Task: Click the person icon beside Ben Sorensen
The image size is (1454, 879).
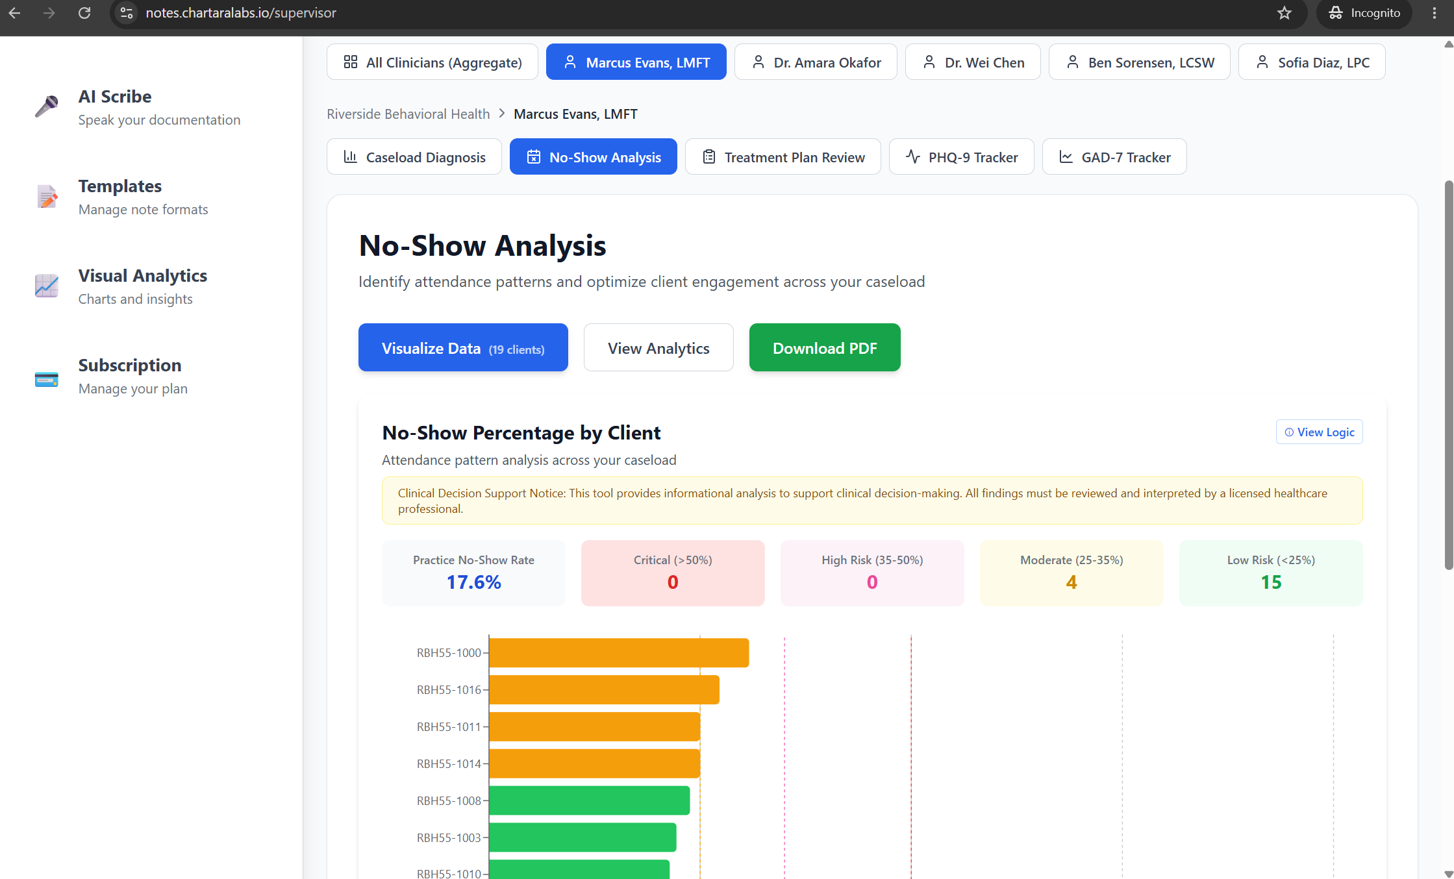Action: (1073, 62)
